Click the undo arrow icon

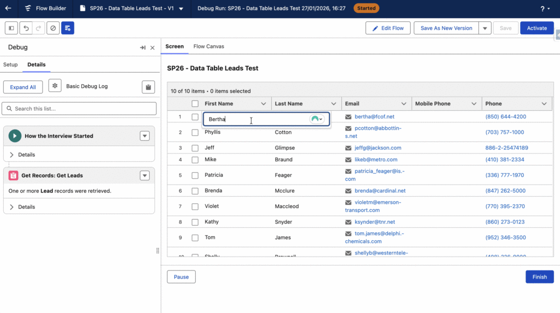coord(26,28)
